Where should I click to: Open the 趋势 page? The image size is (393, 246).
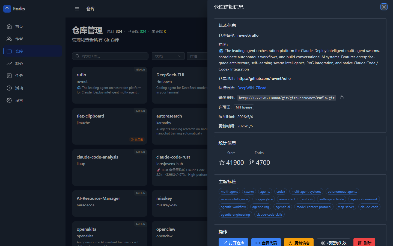[33, 63]
